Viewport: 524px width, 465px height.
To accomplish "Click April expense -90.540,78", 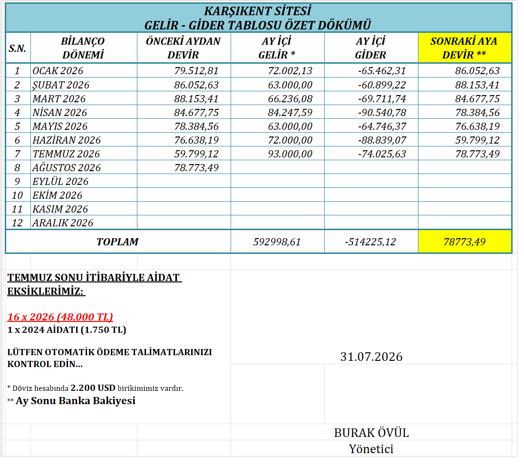I will tap(382, 113).
